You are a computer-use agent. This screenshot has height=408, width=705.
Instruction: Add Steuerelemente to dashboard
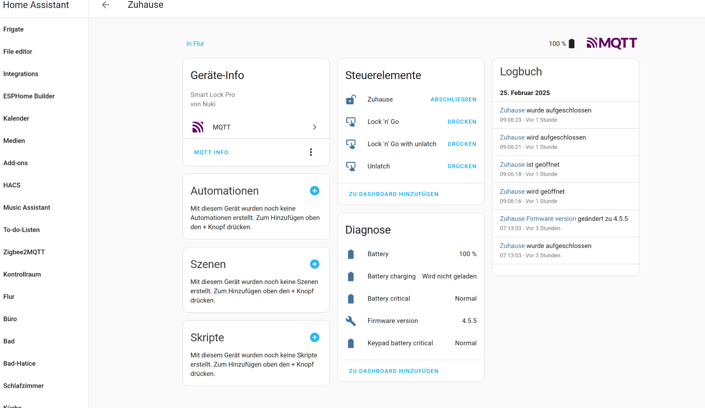[x=393, y=194]
